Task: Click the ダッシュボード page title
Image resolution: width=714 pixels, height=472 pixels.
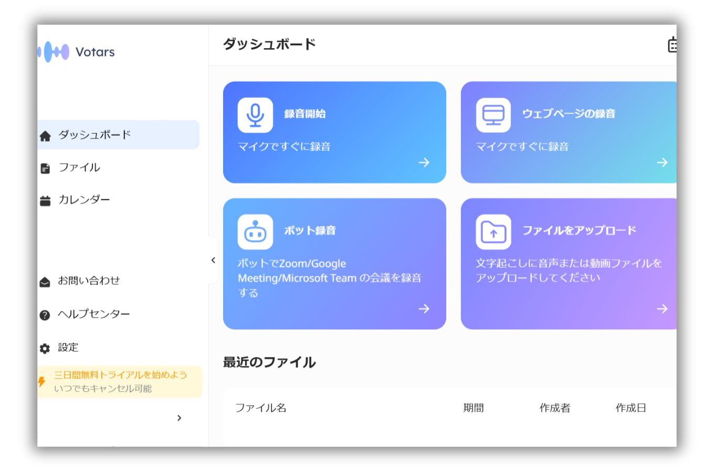Action: point(269,44)
